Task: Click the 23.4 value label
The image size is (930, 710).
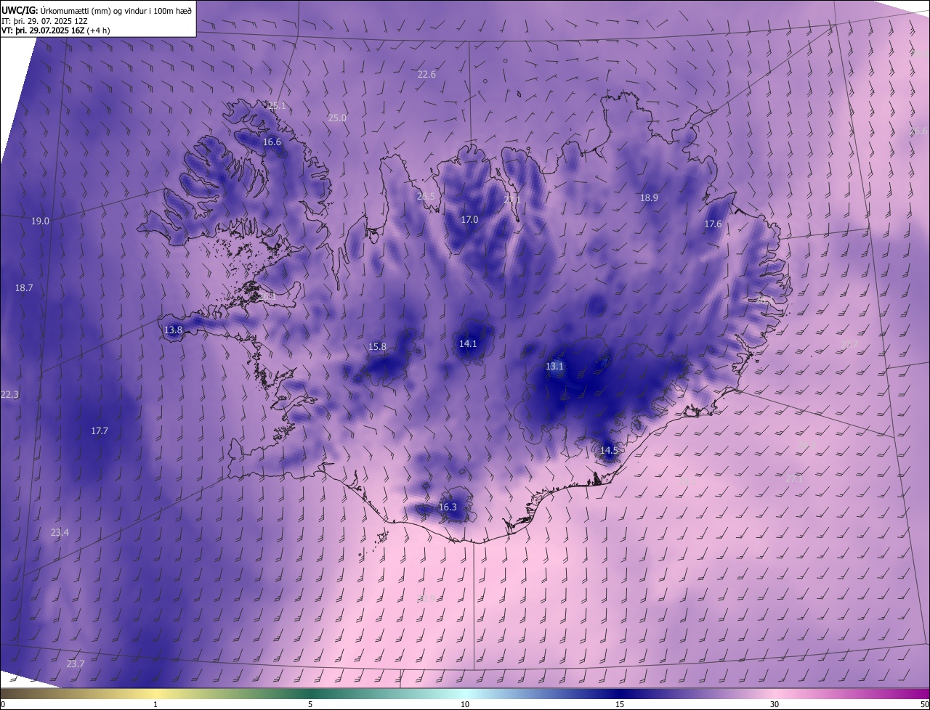Action: (x=60, y=532)
